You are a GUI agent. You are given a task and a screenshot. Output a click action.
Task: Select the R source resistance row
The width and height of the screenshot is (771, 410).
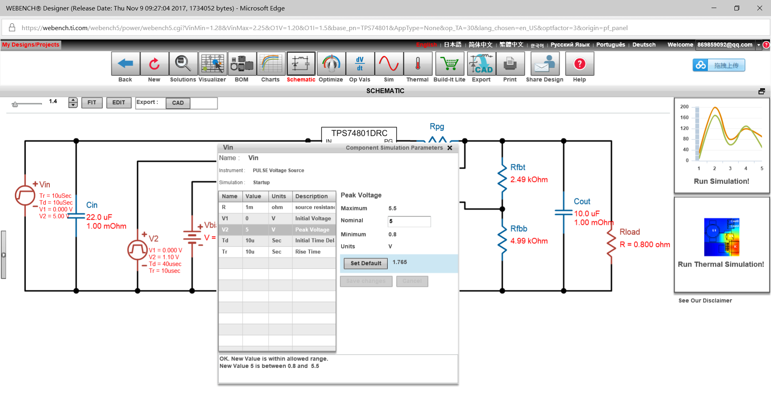(x=277, y=208)
